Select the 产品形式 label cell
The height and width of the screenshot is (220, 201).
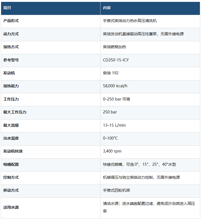pyautogui.click(x=51, y=21)
